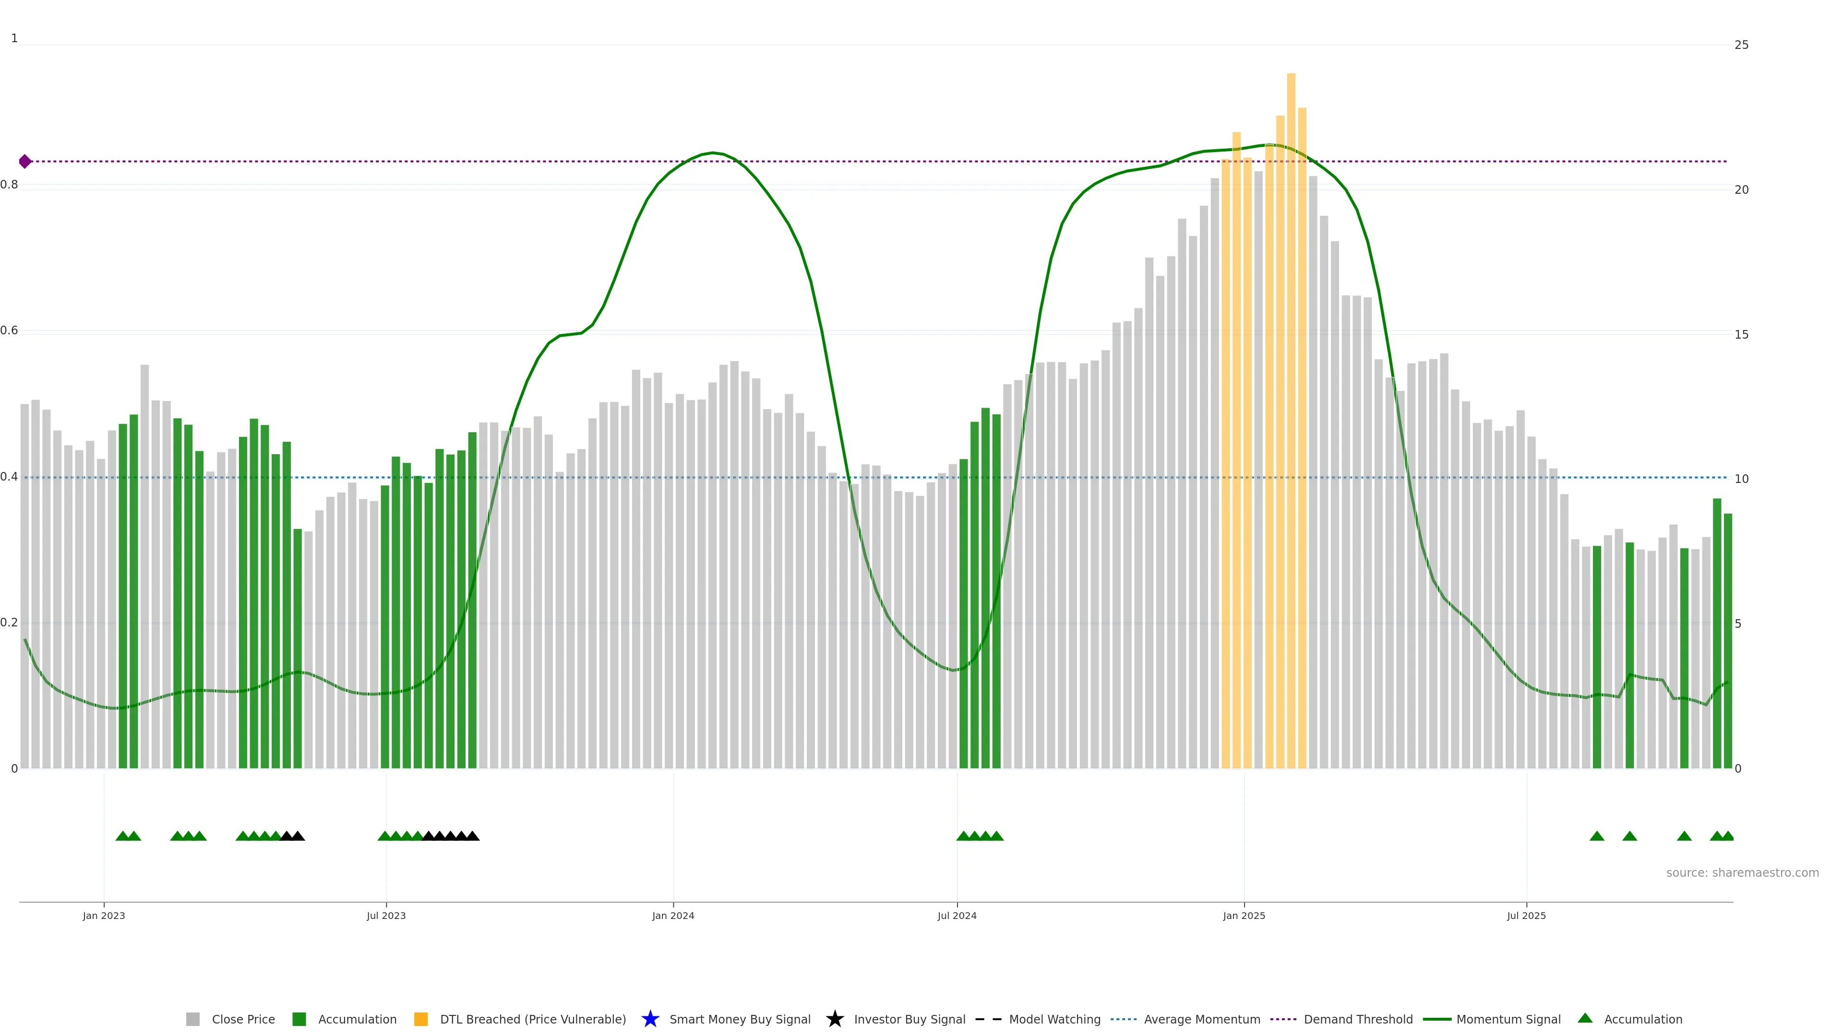Click the Average Momentum dotted legend line
Image resolution: width=1843 pixels, height=1036 pixels.
pos(1123,1019)
